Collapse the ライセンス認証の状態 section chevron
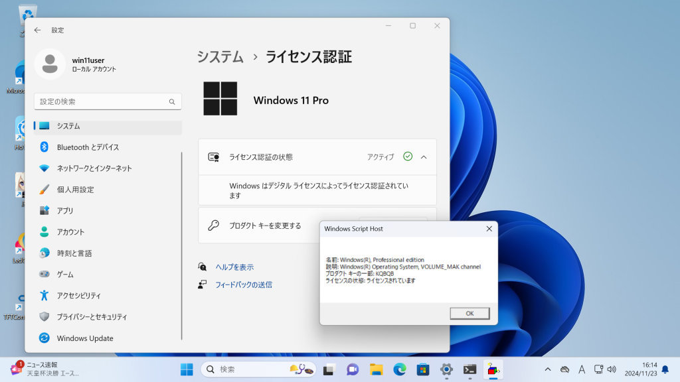 click(x=424, y=157)
